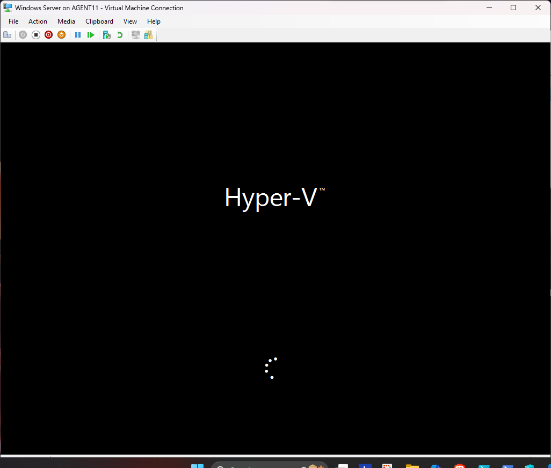
Task: Open the Clipboard menu
Action: 99,21
